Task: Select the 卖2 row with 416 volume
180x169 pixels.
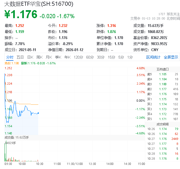Action: point(162,89)
